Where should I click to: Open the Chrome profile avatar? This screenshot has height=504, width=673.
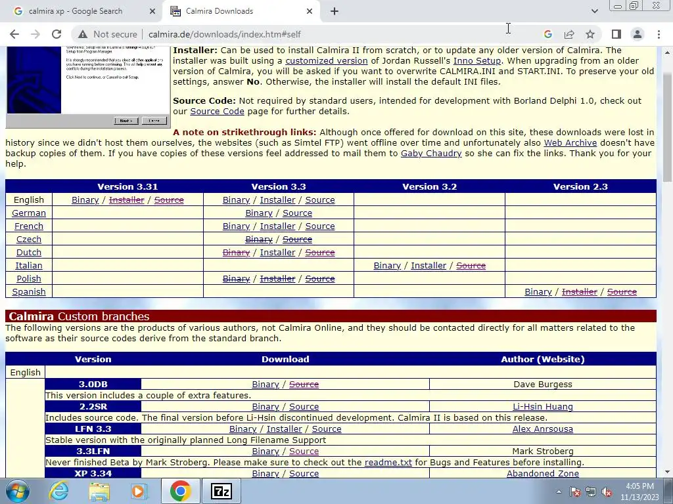(638, 34)
